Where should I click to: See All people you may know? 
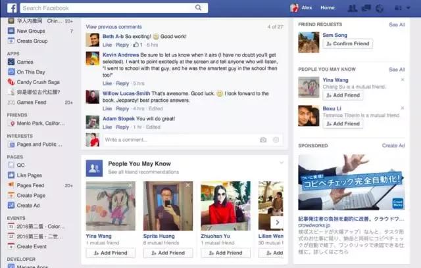(x=397, y=70)
